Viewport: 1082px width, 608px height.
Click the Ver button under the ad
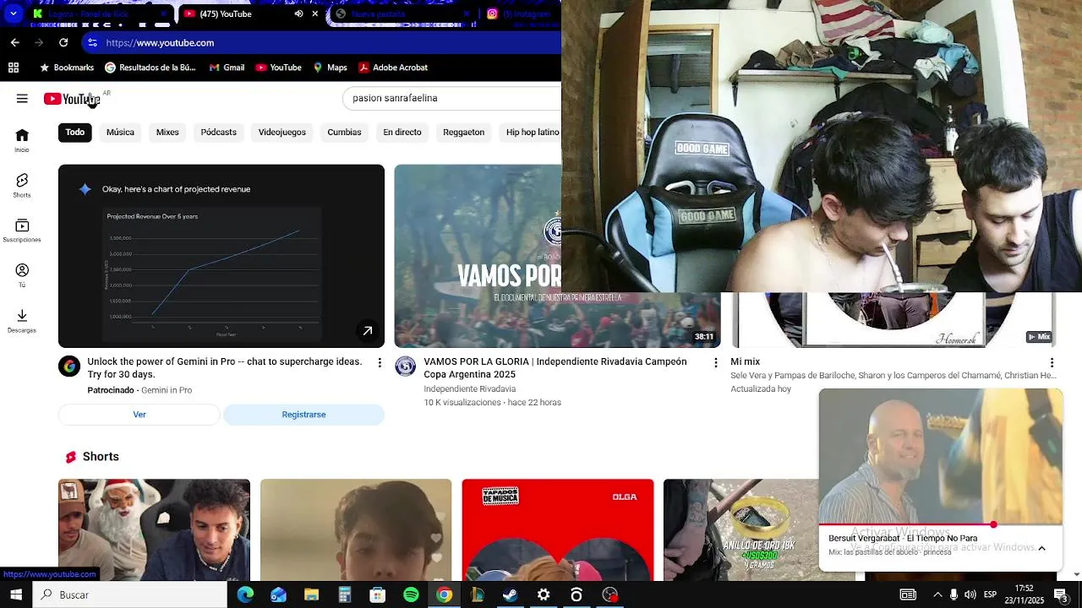pyautogui.click(x=139, y=415)
